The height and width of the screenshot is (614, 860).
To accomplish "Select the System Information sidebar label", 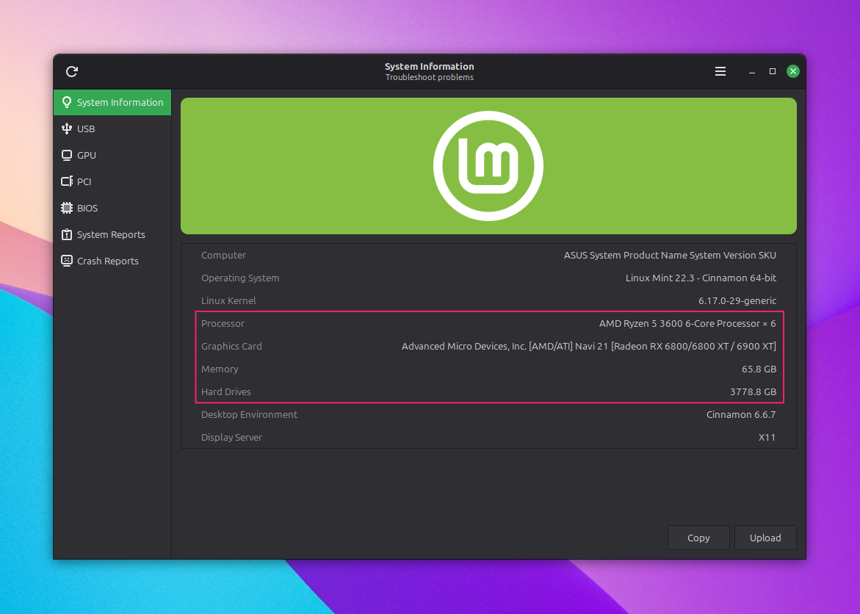I will click(x=120, y=103).
